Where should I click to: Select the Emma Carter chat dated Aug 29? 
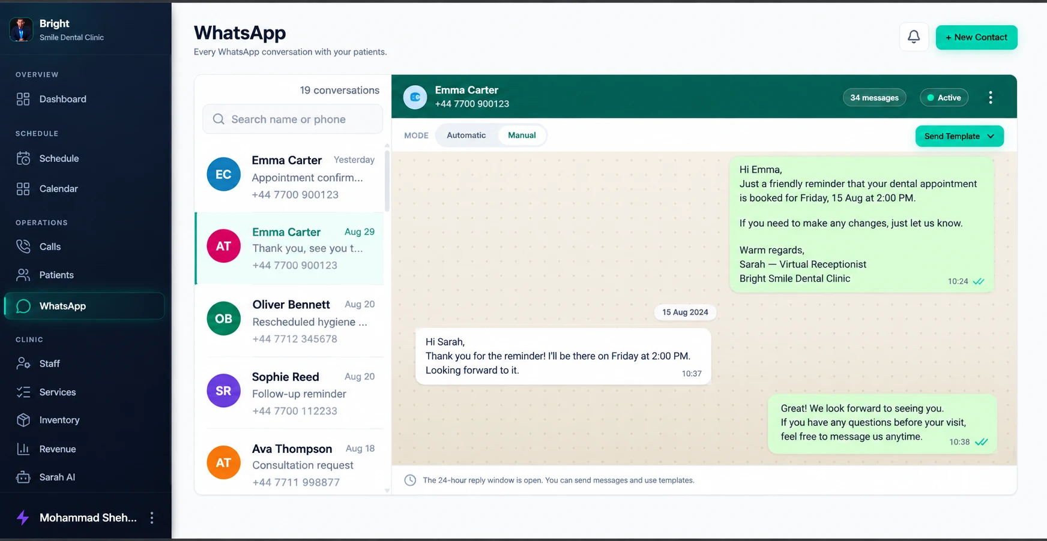coord(289,248)
